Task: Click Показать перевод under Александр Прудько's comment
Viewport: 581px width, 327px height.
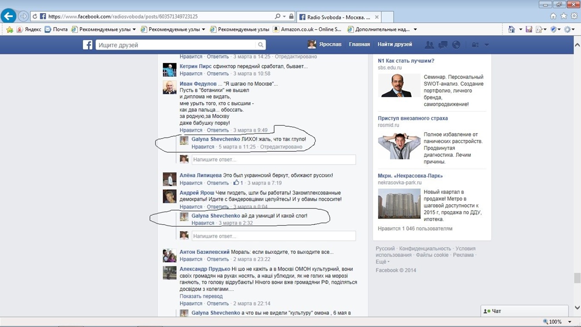Action: (201, 296)
